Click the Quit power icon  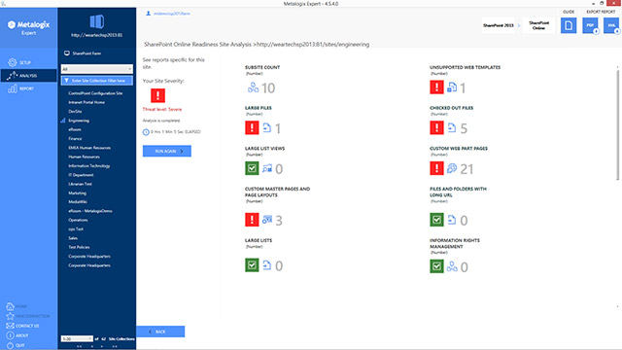tap(10, 346)
